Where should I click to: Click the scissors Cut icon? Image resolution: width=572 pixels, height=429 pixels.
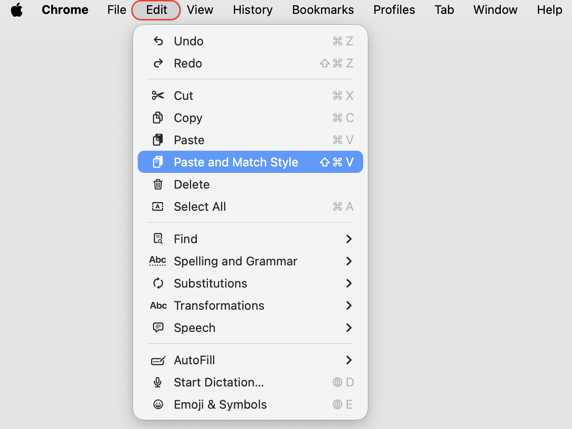(x=158, y=96)
